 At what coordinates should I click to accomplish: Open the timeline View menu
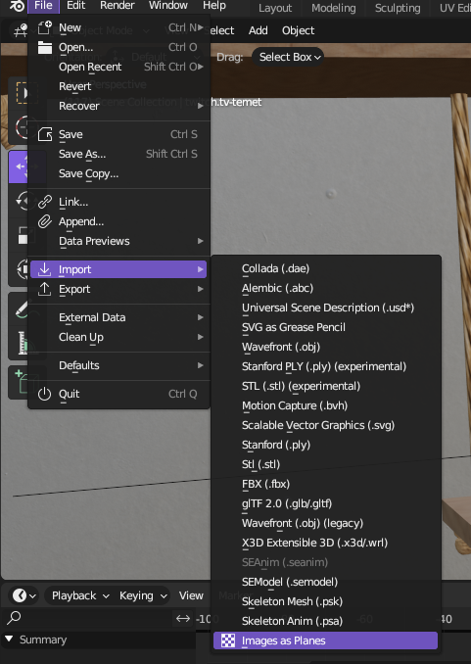pyautogui.click(x=191, y=595)
